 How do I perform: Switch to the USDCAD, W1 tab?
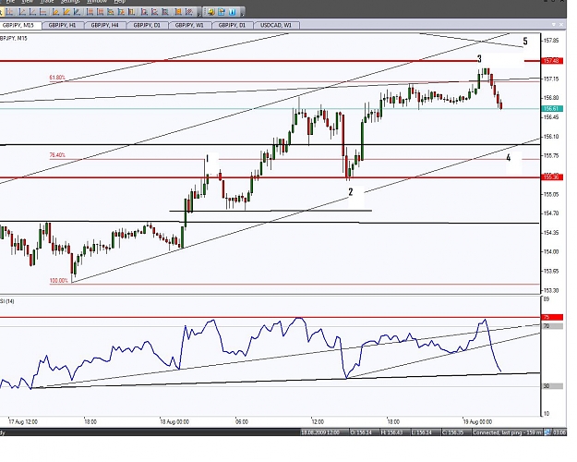276,25
